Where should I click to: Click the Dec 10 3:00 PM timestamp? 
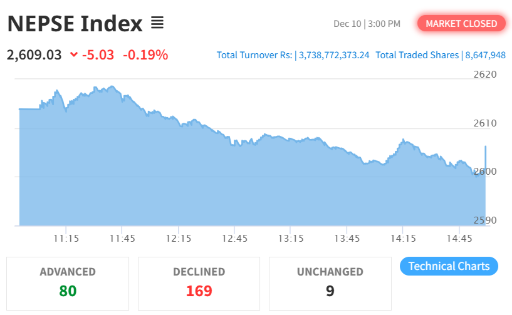[x=367, y=24]
